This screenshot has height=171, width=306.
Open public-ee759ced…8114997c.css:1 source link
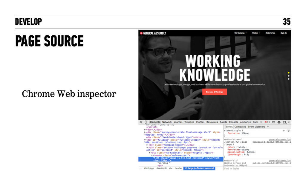coord(272,163)
